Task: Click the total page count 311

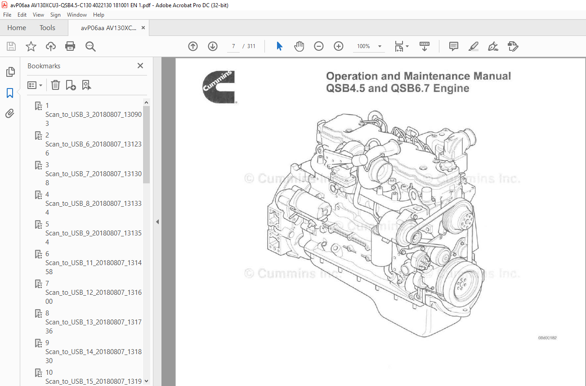Action: click(251, 46)
